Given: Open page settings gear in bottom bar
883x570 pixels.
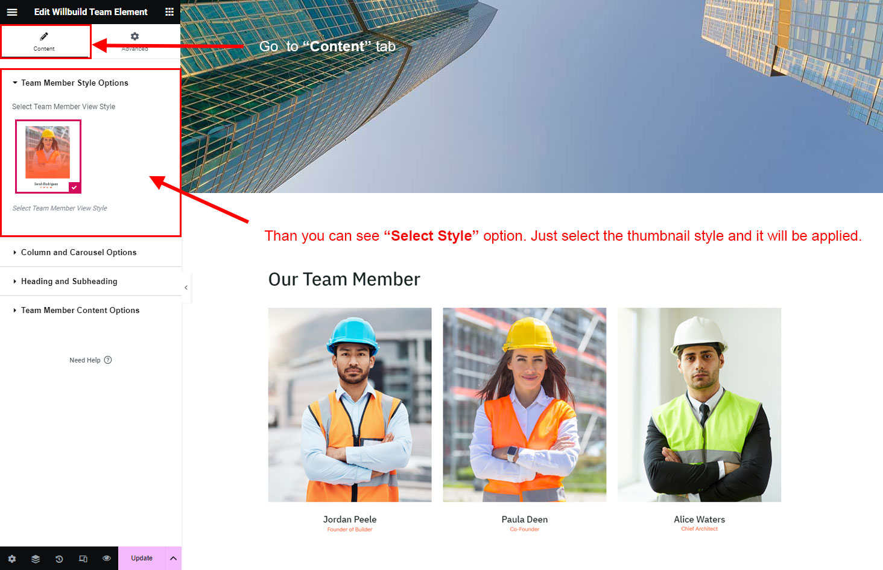Looking at the screenshot, I should click(x=12, y=559).
